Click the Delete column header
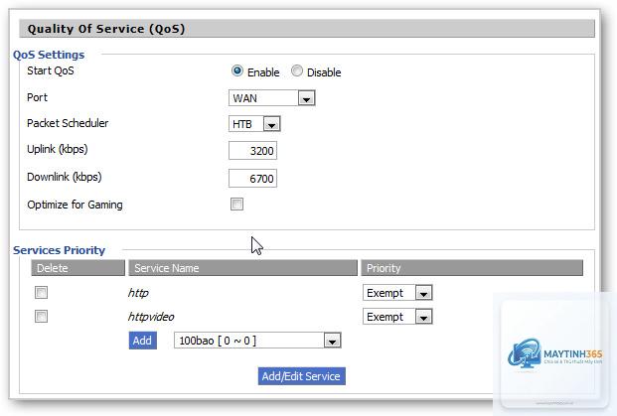This screenshot has width=617, height=416. (x=77, y=268)
